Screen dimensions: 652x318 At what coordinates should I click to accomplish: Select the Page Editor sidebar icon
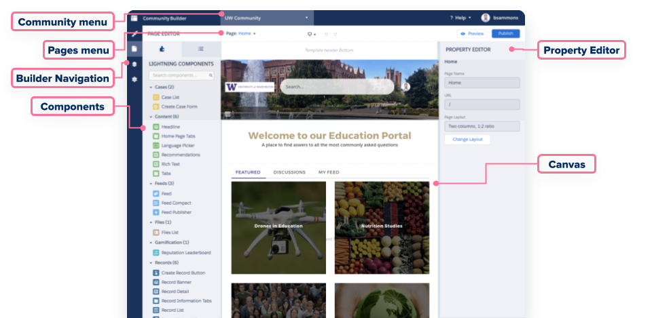[x=134, y=49]
